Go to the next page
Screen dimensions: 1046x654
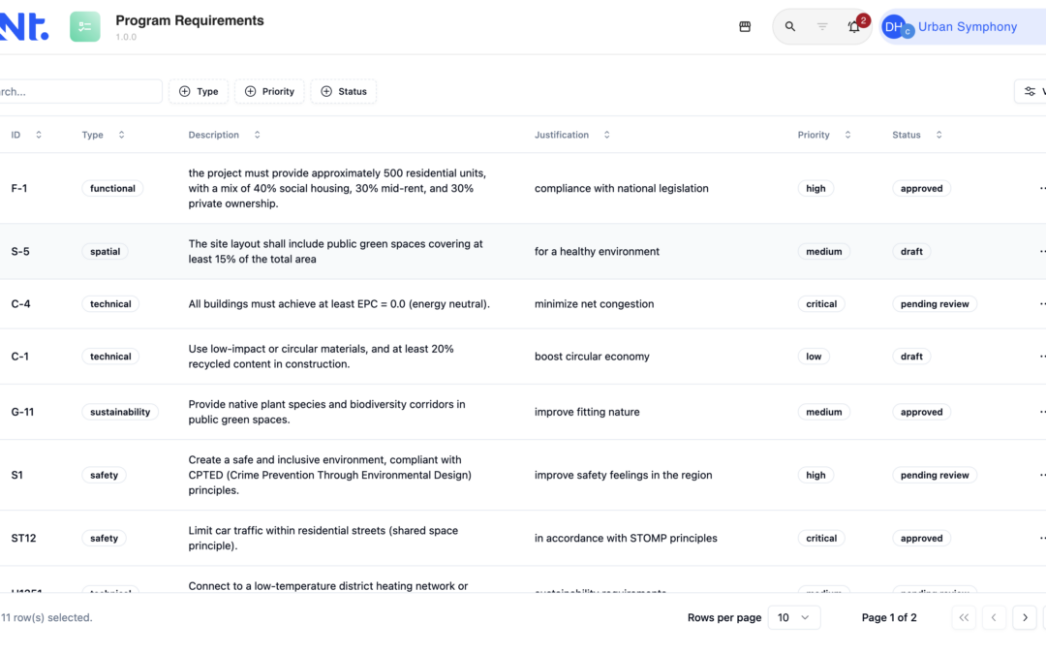(x=1025, y=617)
